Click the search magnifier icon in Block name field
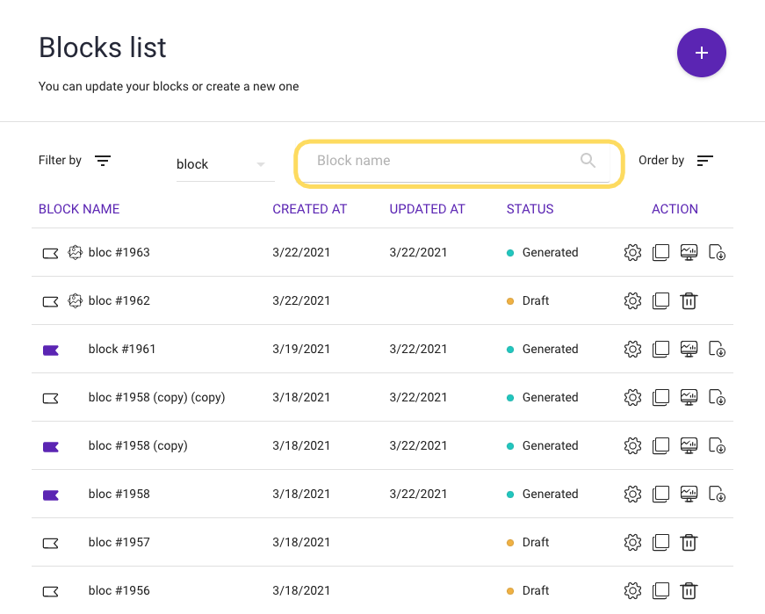This screenshot has height=614, width=765. [588, 161]
